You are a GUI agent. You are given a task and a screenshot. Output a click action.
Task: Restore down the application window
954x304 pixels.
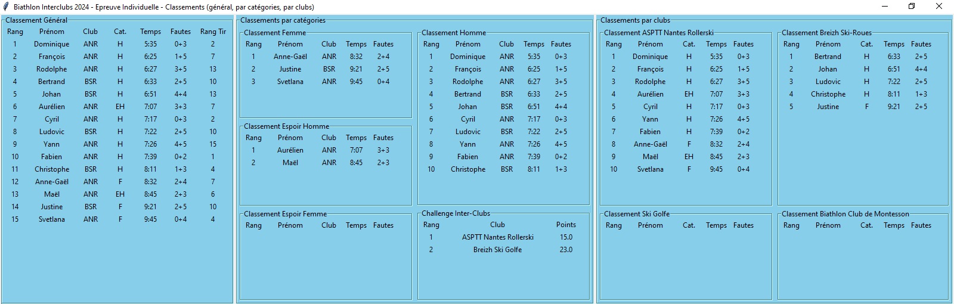pos(912,7)
